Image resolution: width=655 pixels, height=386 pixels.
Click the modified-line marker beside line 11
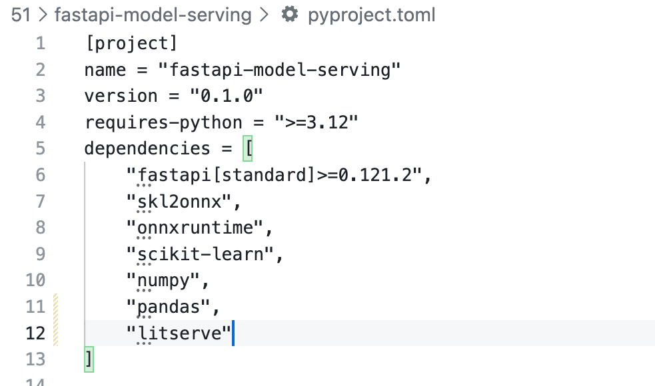coord(55,307)
